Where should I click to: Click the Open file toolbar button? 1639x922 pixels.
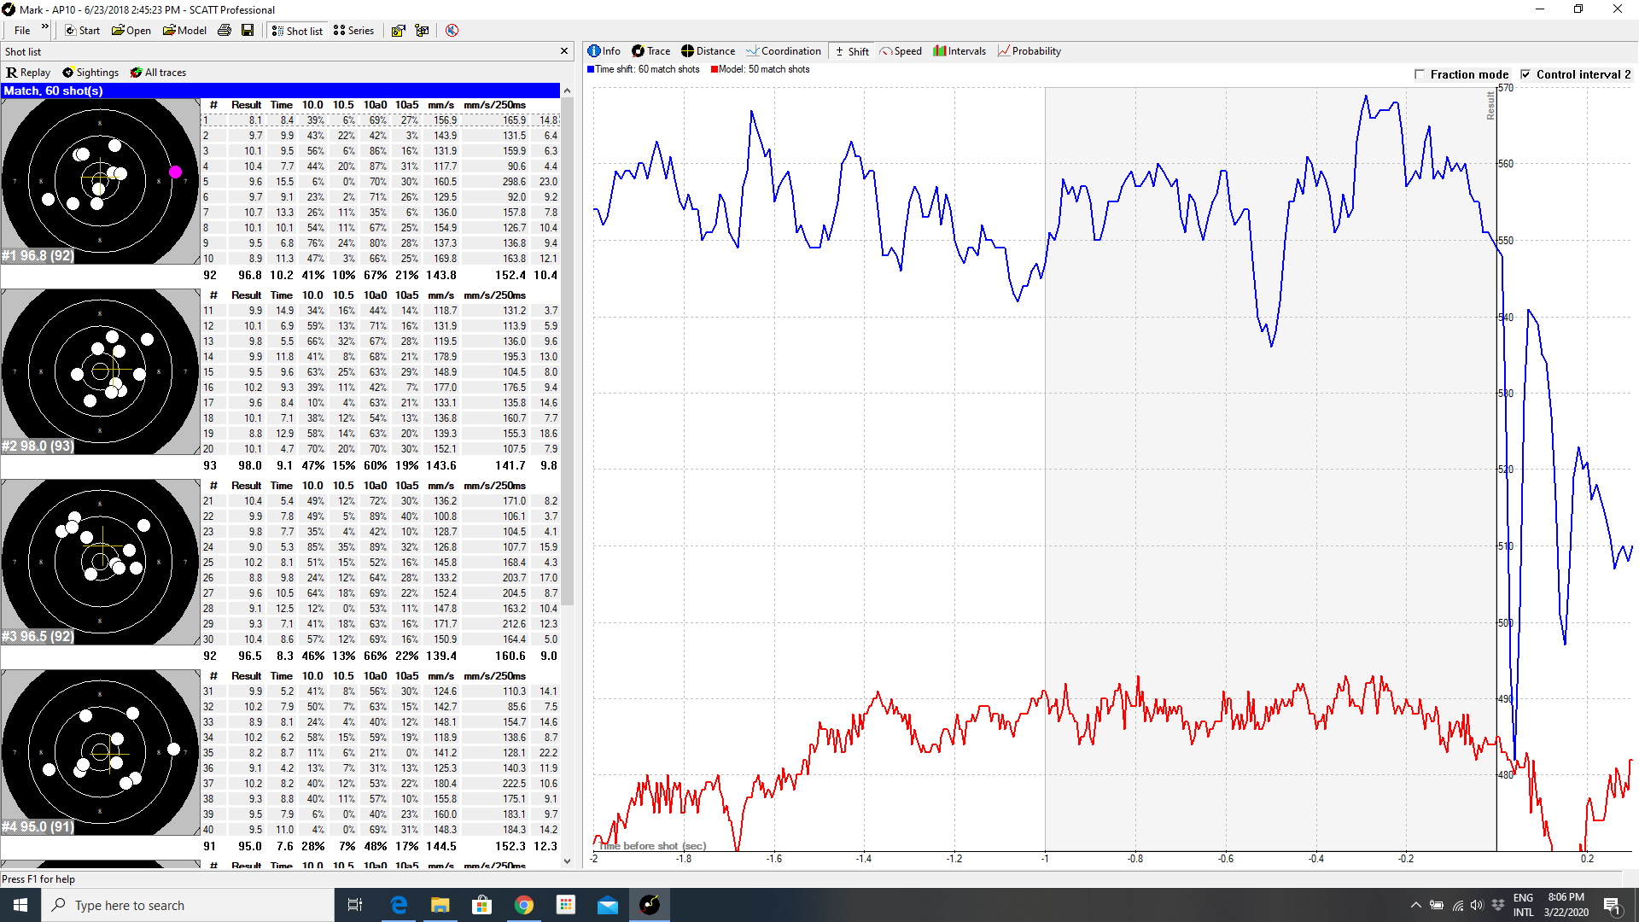click(x=131, y=31)
